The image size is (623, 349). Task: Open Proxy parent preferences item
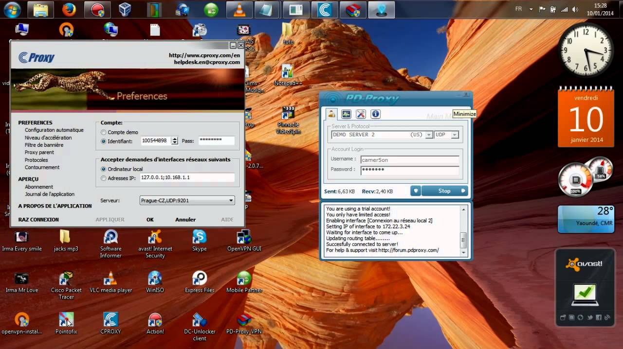(x=39, y=152)
